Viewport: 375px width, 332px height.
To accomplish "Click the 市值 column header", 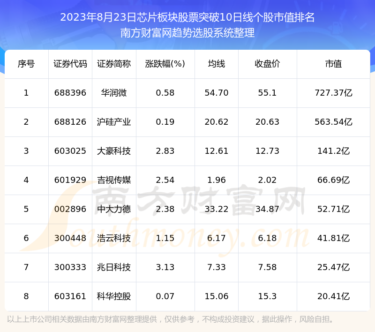I will 333,64.
